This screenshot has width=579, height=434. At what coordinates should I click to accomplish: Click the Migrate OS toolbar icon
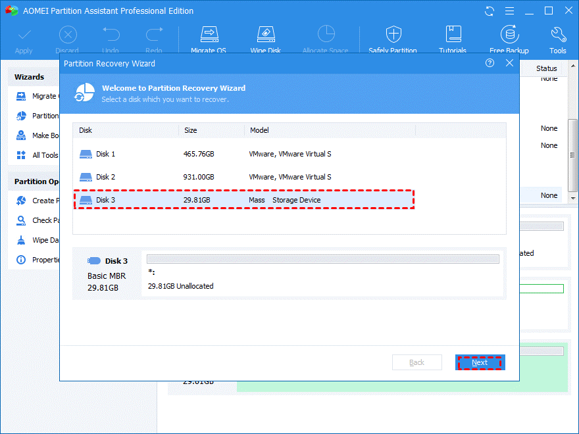(209, 38)
